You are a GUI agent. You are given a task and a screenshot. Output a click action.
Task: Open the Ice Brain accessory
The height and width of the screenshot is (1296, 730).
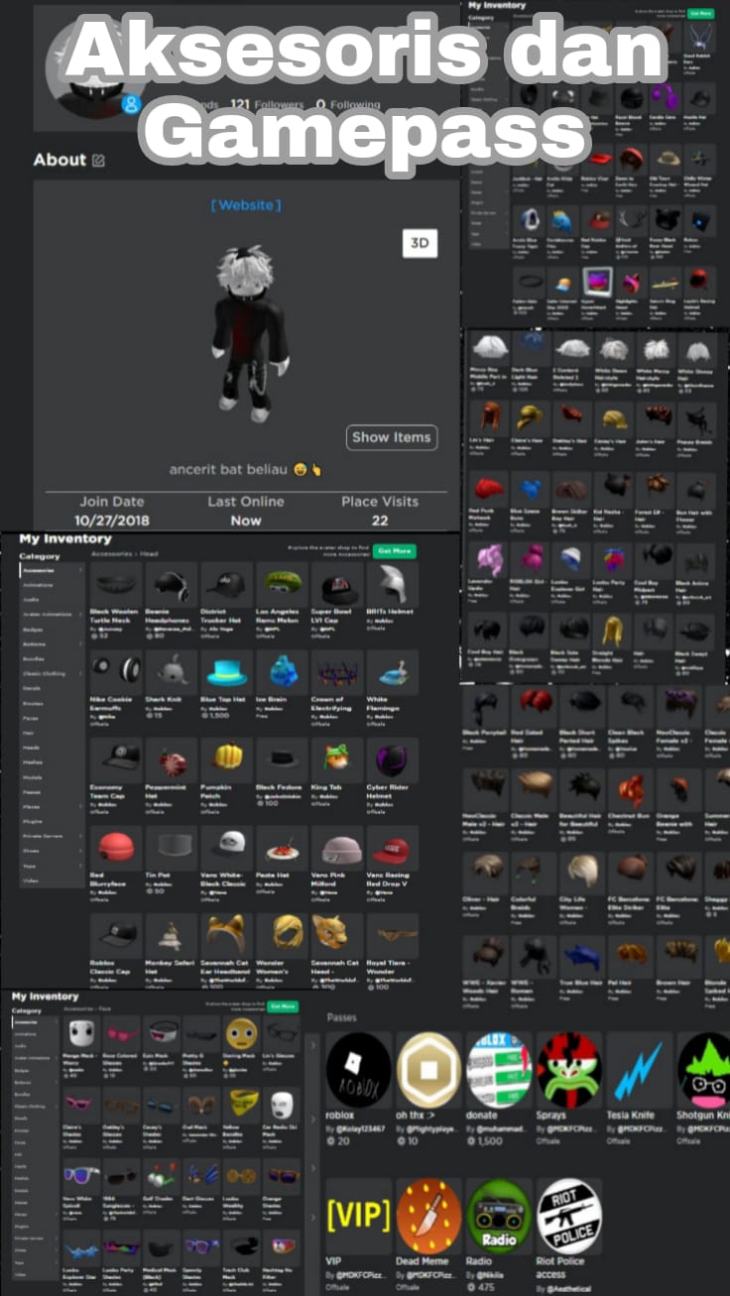[283, 672]
